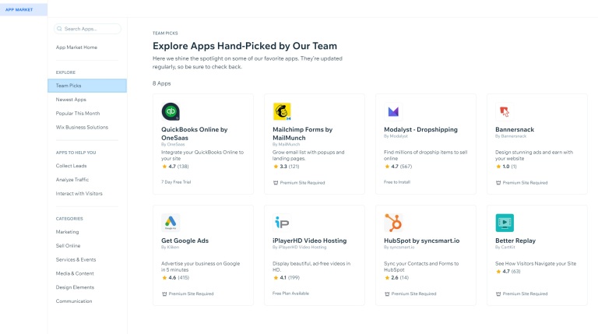
Task: Open HubSpot by syncsmart.io title
Action: pyautogui.click(x=422, y=241)
